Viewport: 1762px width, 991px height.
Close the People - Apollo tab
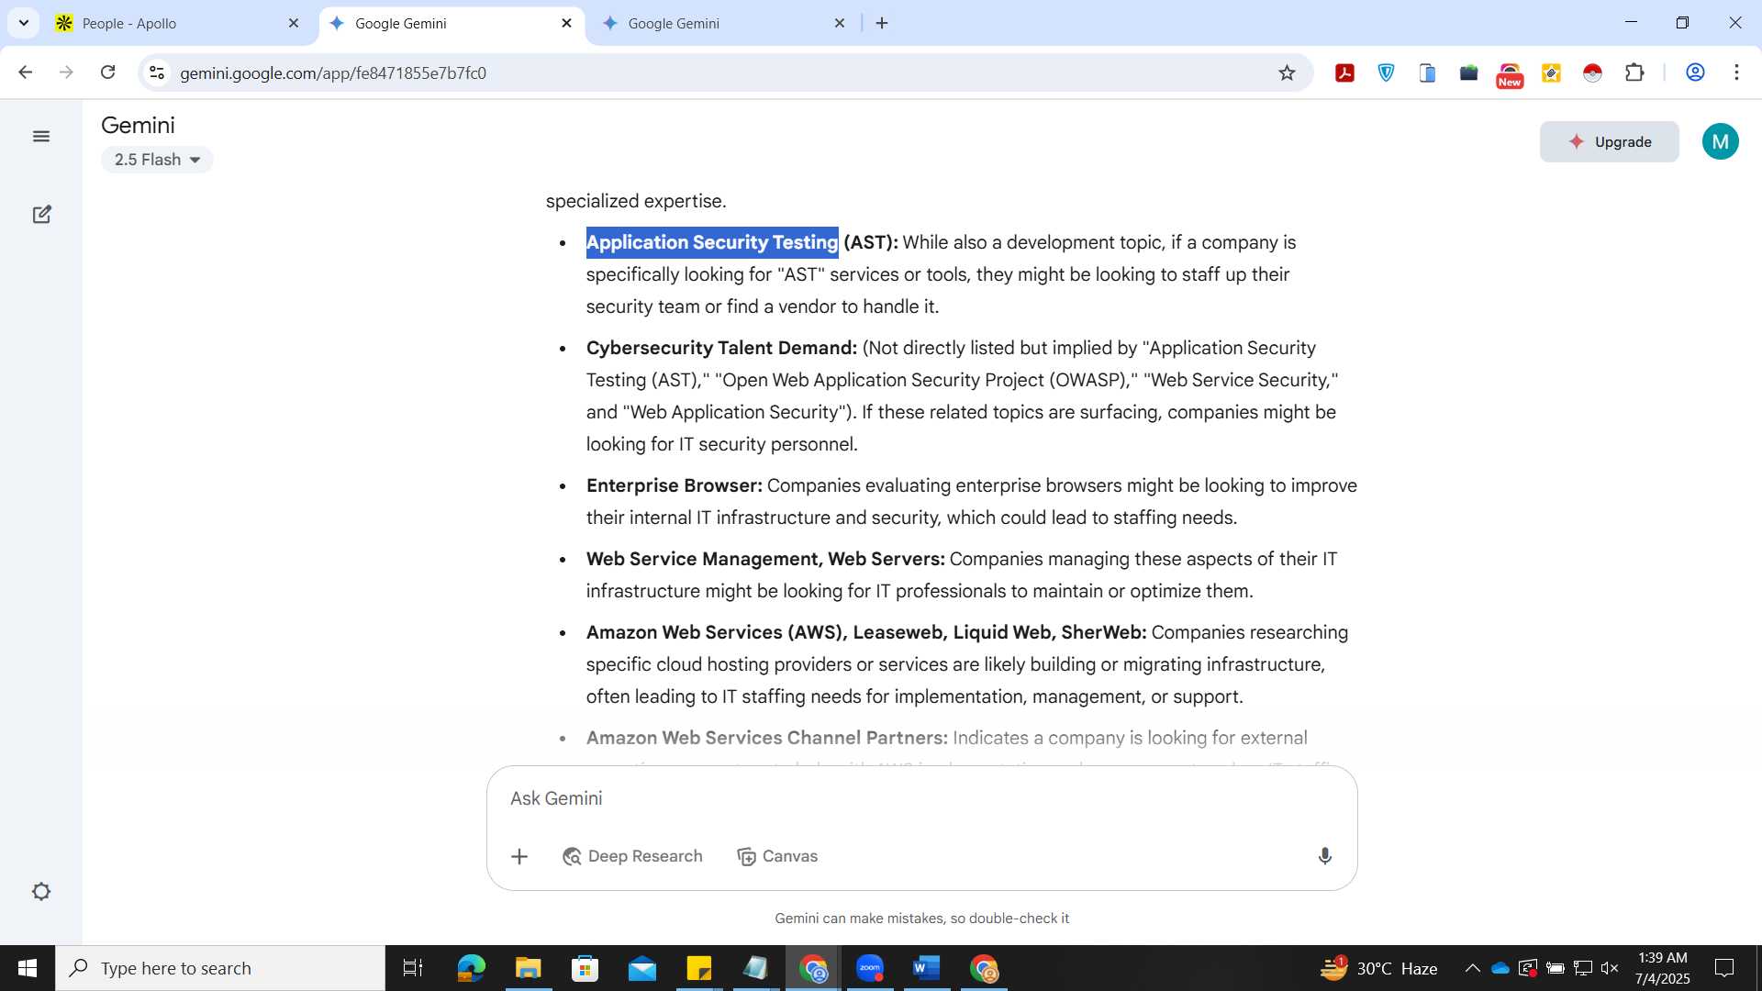click(x=294, y=23)
